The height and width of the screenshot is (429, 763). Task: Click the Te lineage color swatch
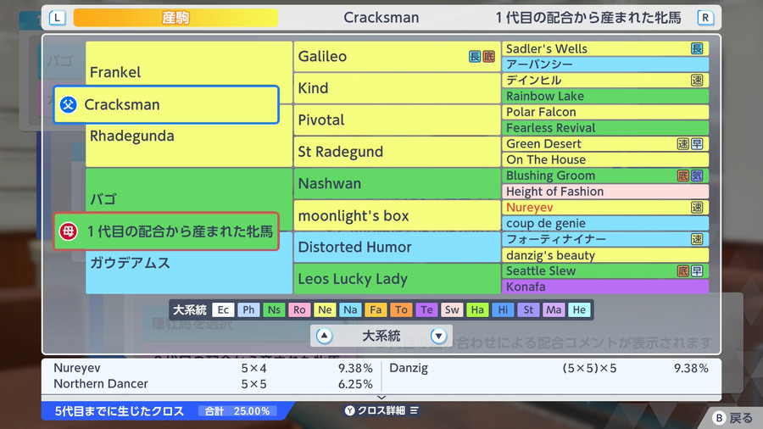coord(426,309)
